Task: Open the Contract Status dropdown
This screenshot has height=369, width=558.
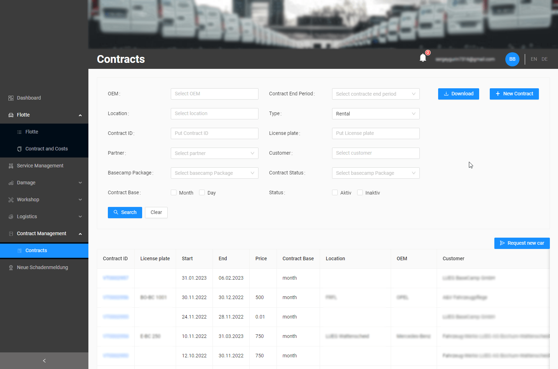Action: pos(376,173)
